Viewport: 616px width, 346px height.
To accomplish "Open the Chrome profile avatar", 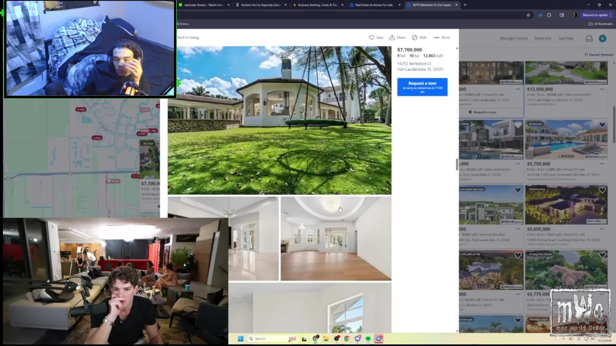I will (x=574, y=15).
